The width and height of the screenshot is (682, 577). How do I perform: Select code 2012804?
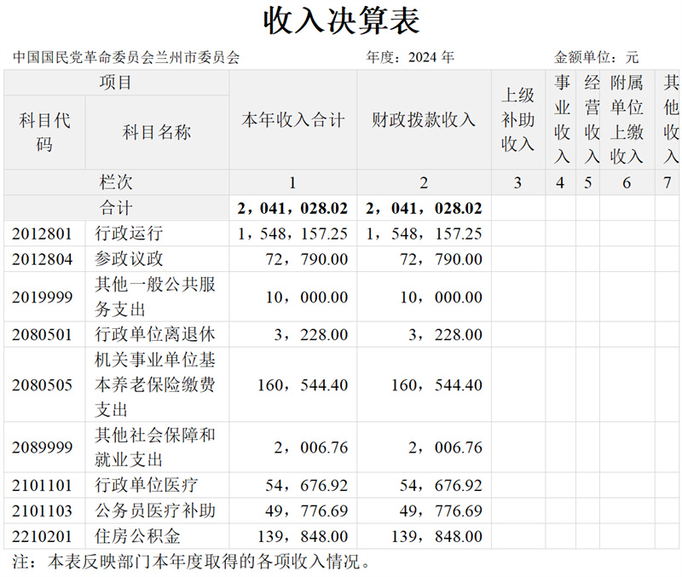(42, 260)
